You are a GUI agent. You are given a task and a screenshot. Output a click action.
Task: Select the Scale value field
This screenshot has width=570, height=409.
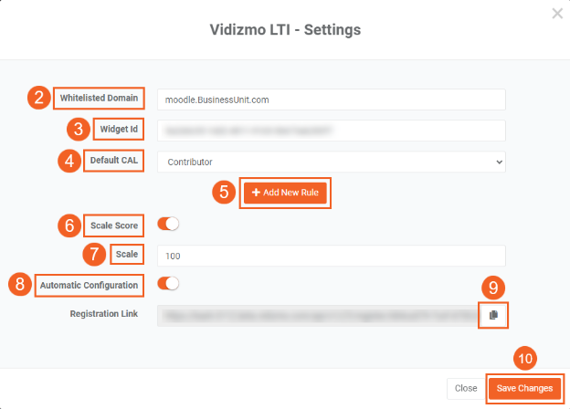coord(331,255)
